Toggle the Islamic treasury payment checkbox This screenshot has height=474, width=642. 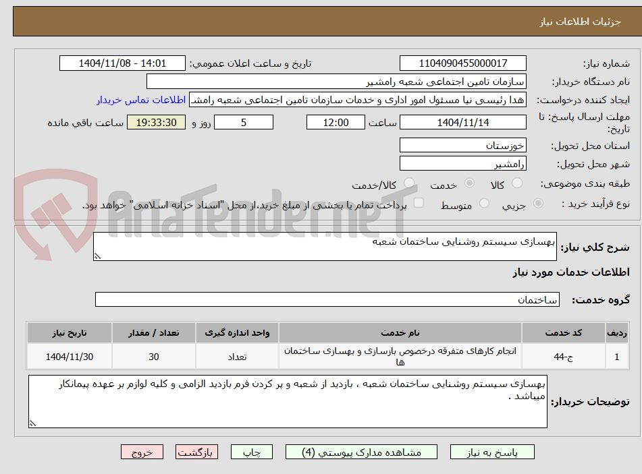pos(419,203)
